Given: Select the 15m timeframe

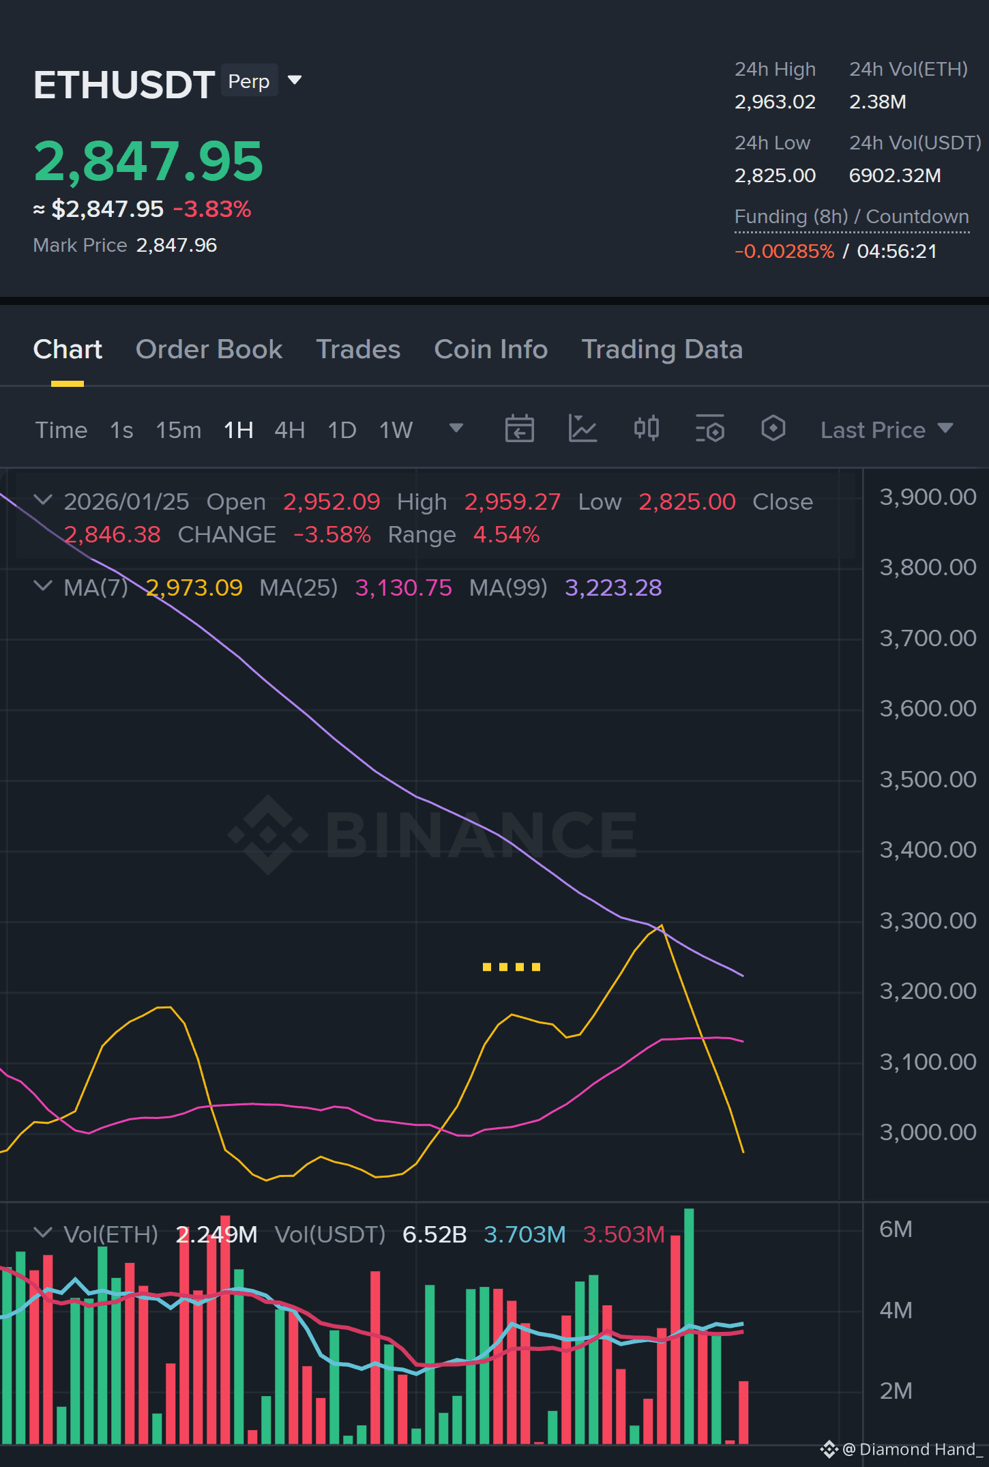Looking at the screenshot, I should tap(179, 430).
